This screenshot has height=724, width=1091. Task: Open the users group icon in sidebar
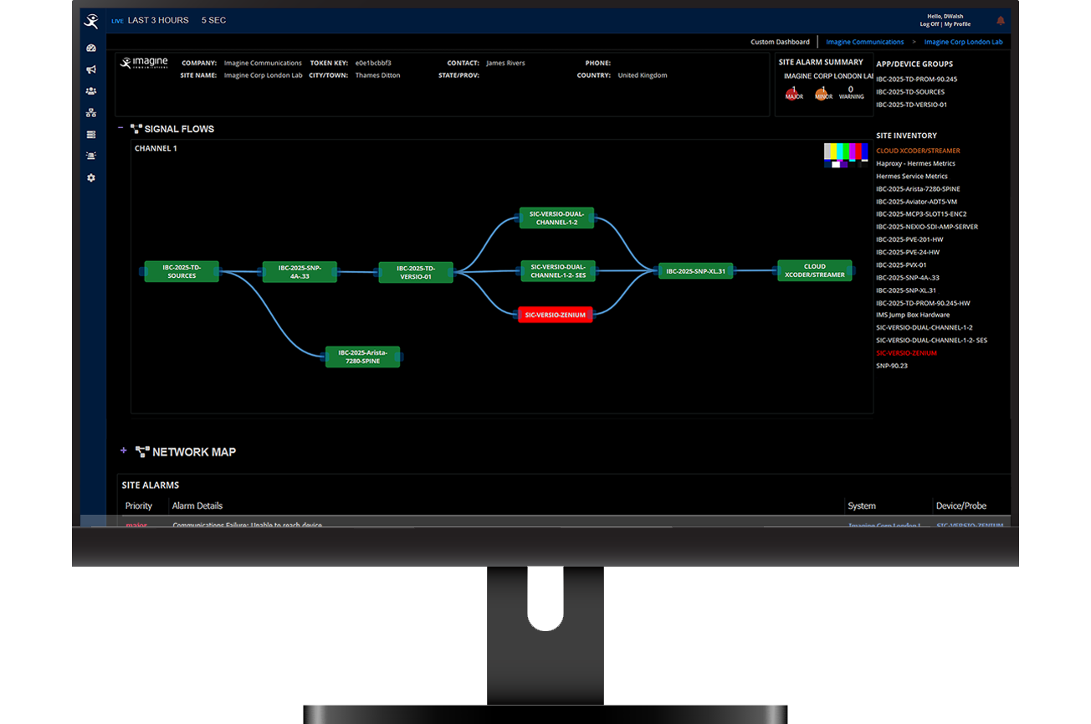(91, 91)
